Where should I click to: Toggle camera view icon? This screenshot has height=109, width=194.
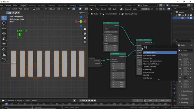pos(85,38)
